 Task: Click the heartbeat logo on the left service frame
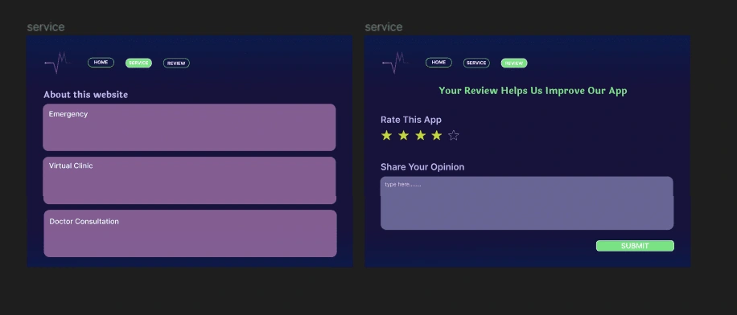58,63
